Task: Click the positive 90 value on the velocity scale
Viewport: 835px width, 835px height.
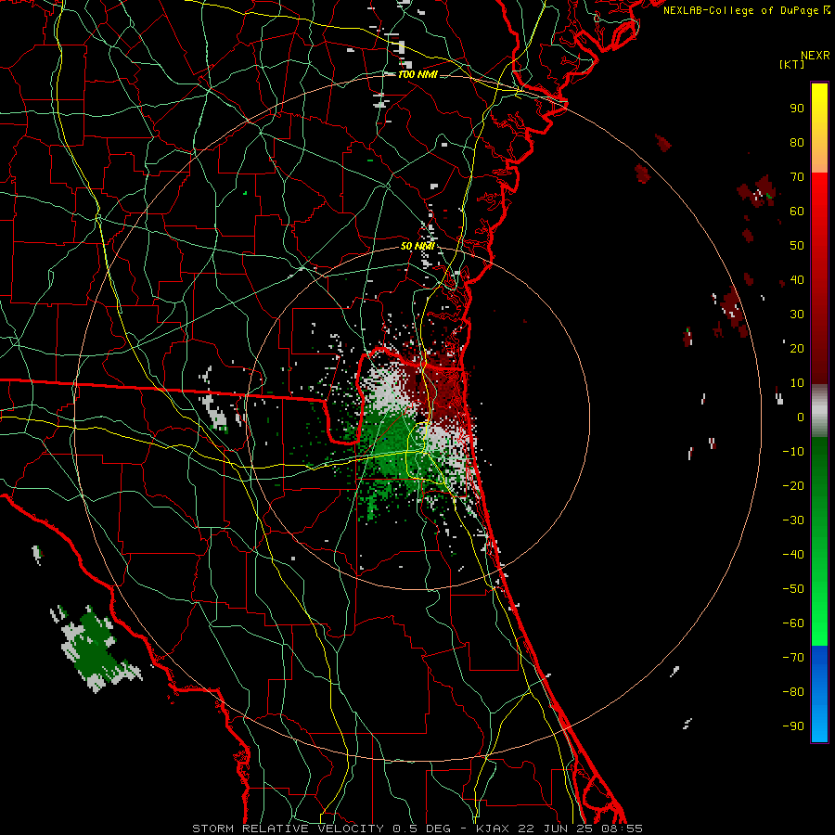Action: point(797,109)
